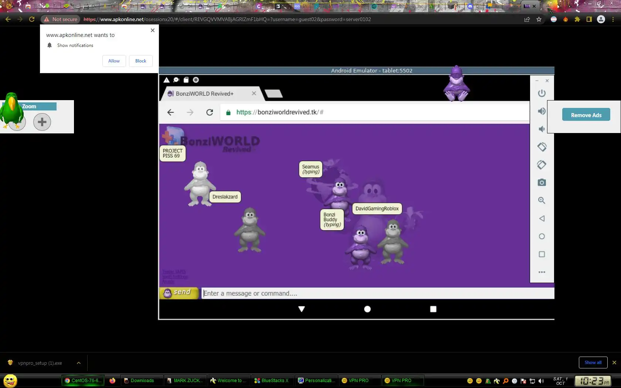Dismiss the notification permission popup
Image resolution: width=621 pixels, height=388 pixels.
153,30
